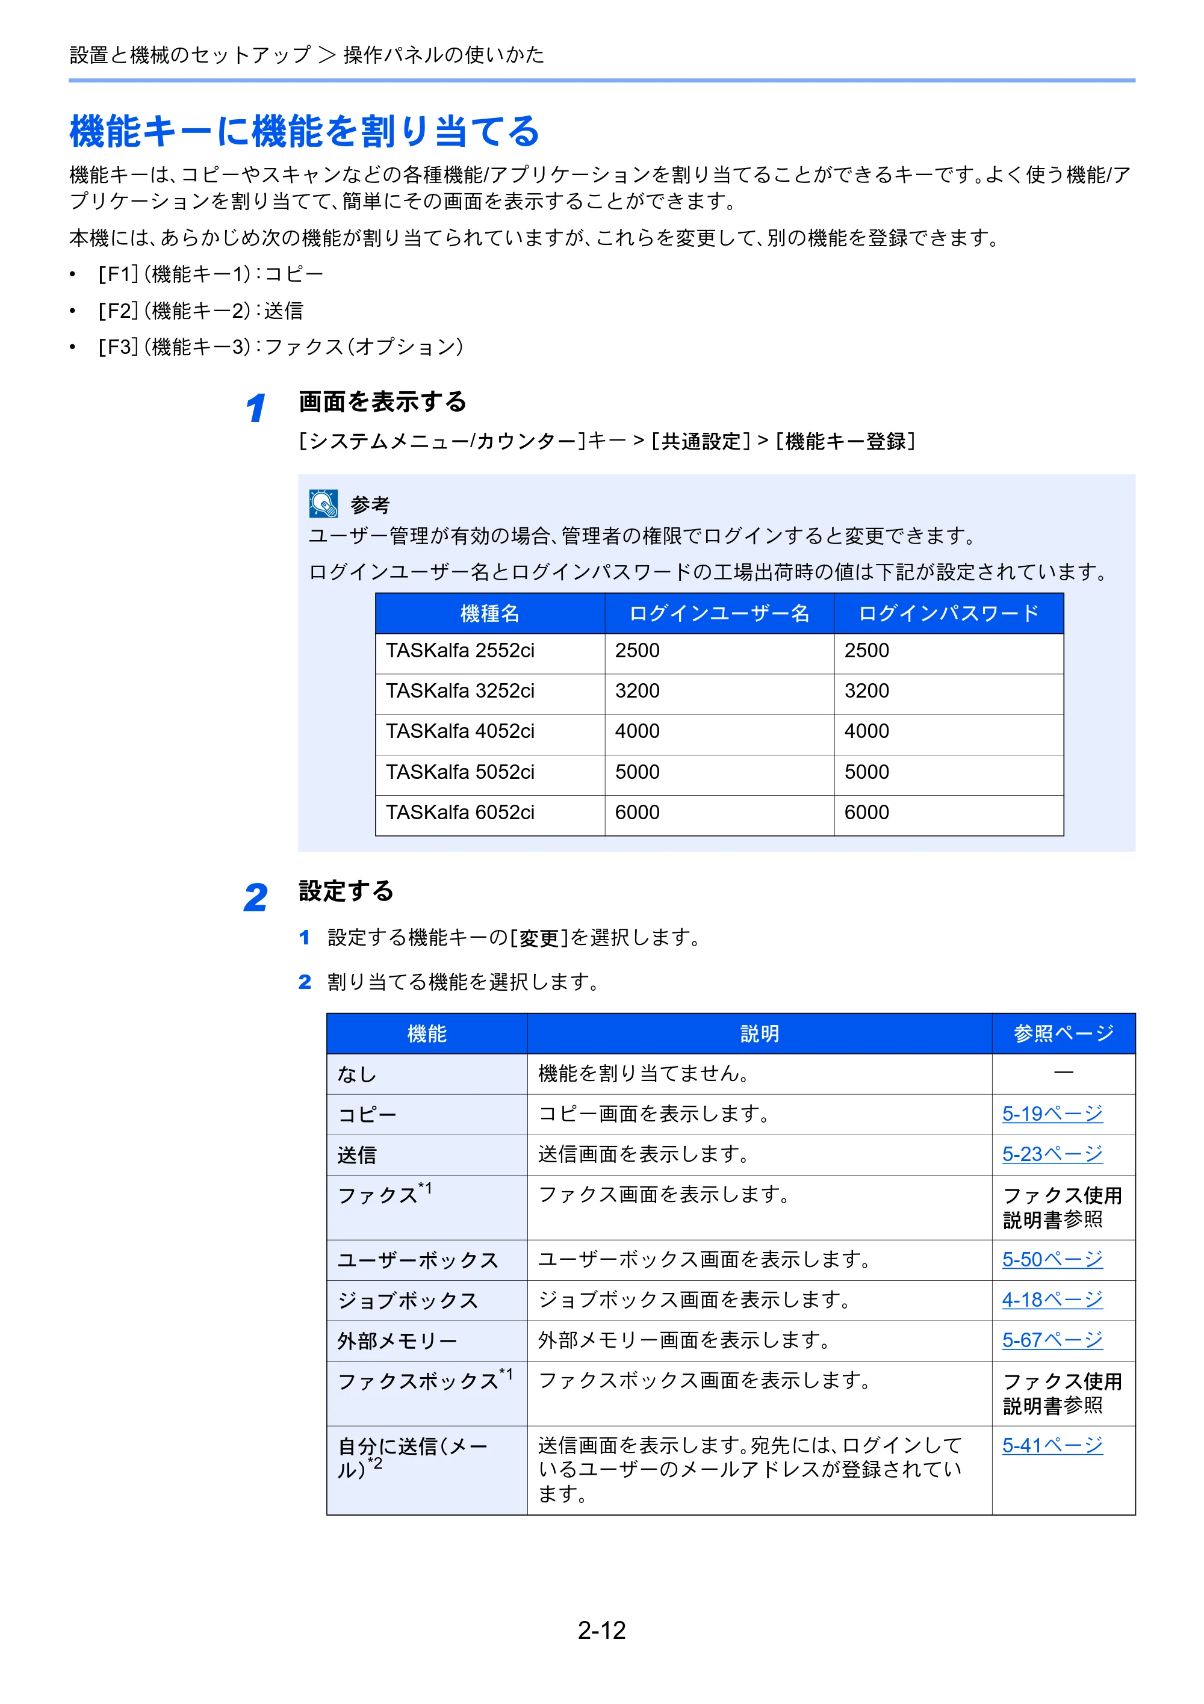Viewport: 1204px width, 1704px height.
Task: Click step heading 画面を表示する
Action: click(382, 401)
